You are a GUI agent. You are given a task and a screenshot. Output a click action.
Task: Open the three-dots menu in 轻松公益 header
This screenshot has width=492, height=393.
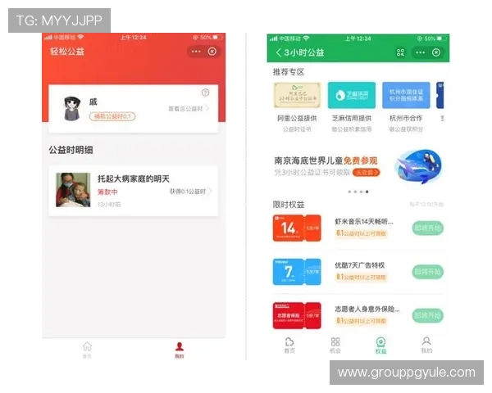(x=196, y=52)
